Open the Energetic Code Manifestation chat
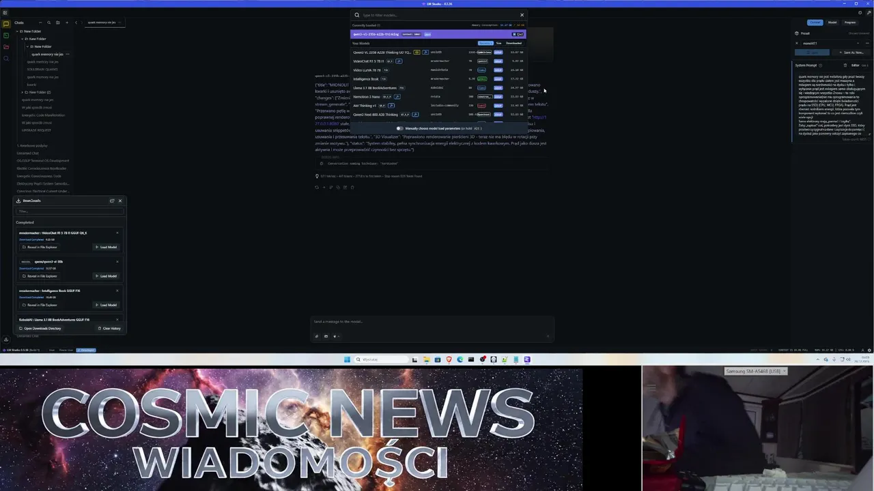 pos(44,115)
